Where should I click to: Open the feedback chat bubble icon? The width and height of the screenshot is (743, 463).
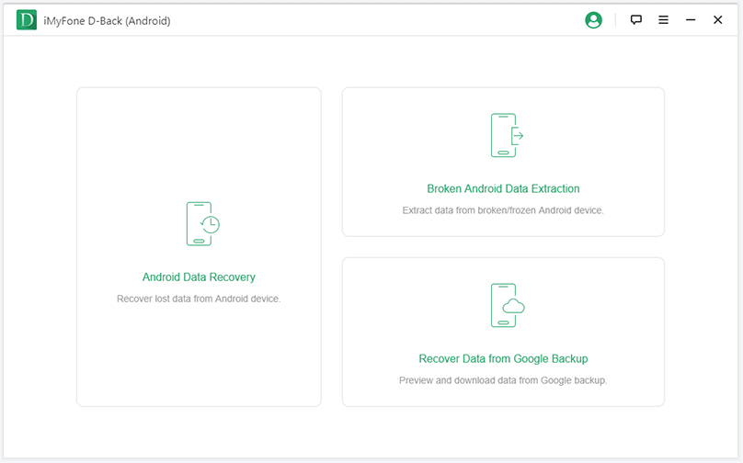tap(635, 20)
